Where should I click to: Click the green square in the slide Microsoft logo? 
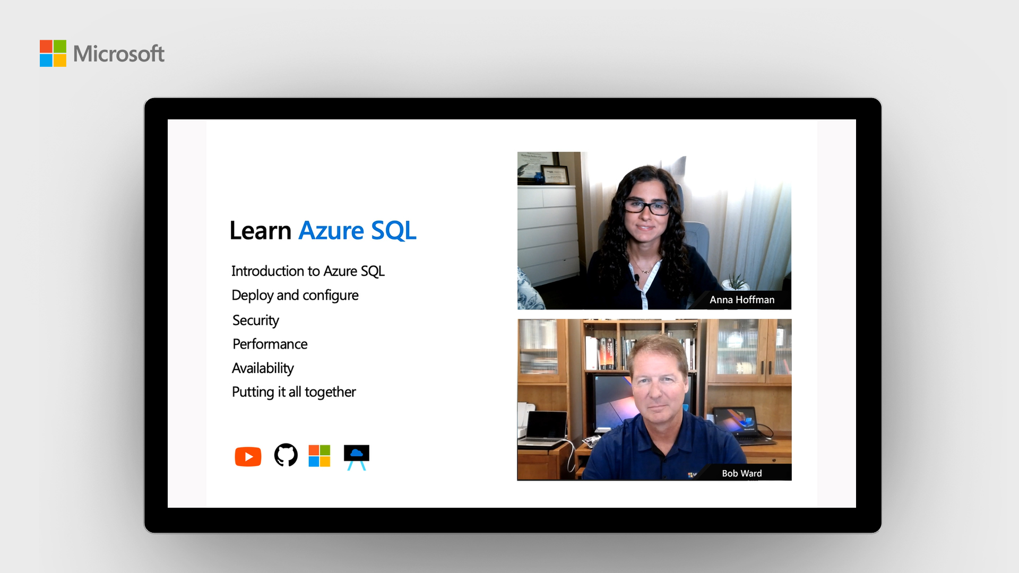(325, 450)
